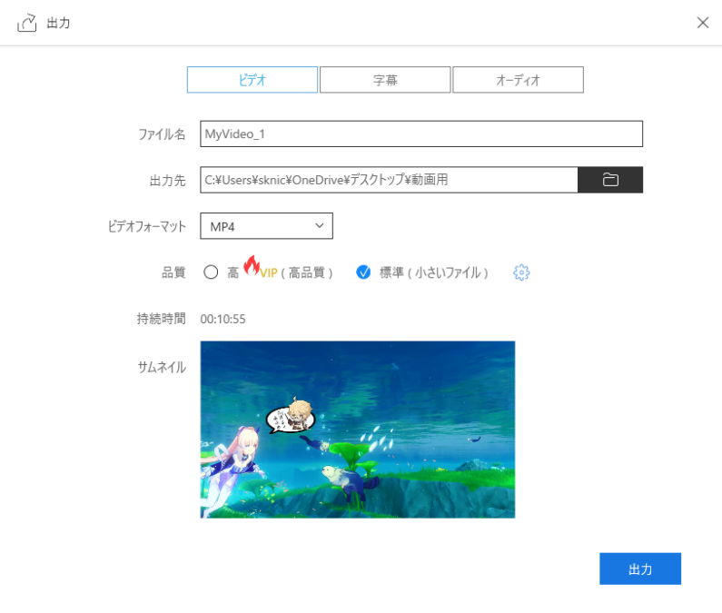Open quality settings gear icon

point(521,272)
